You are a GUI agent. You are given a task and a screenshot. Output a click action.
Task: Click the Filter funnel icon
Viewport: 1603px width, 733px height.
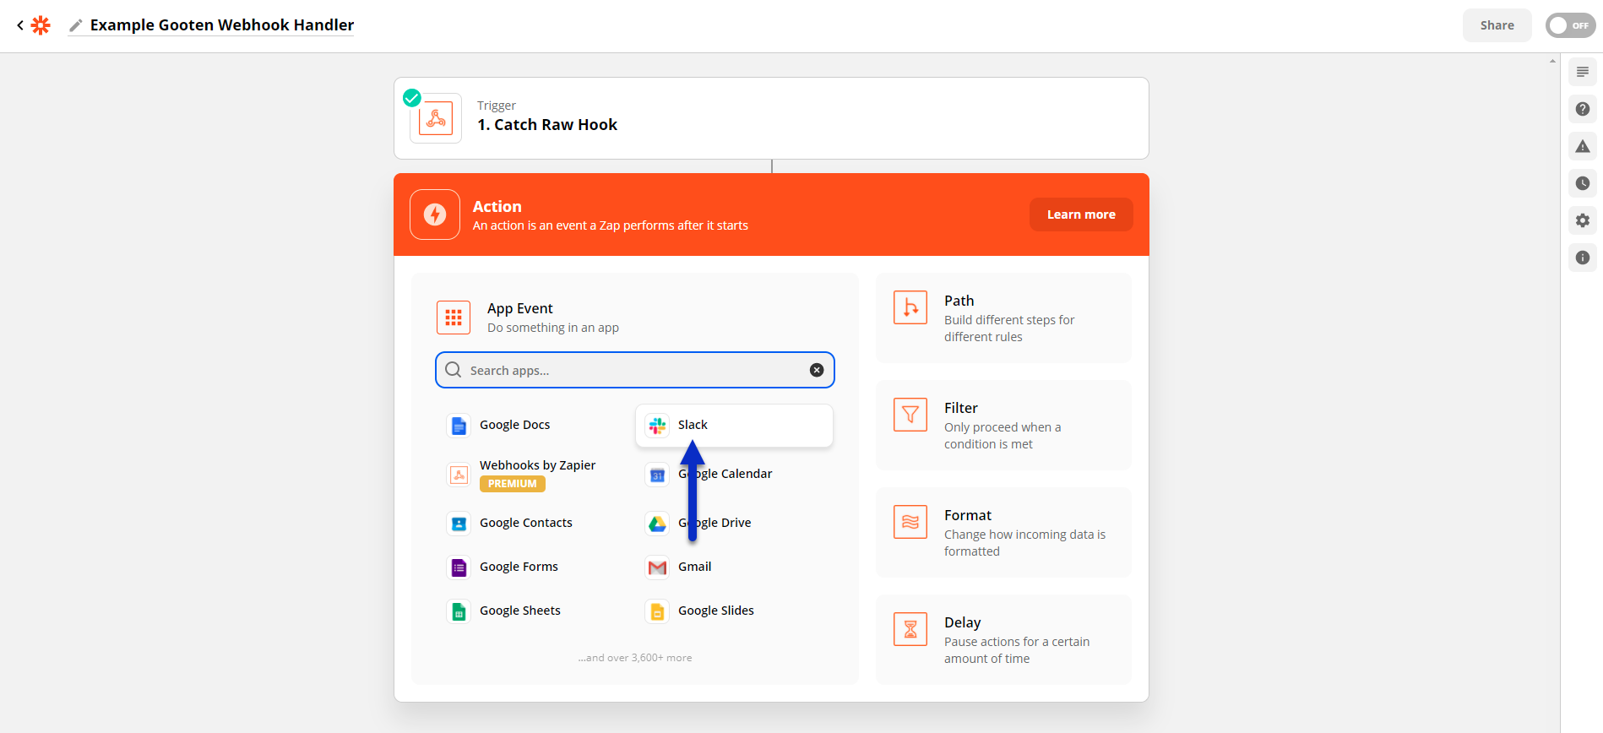(910, 415)
